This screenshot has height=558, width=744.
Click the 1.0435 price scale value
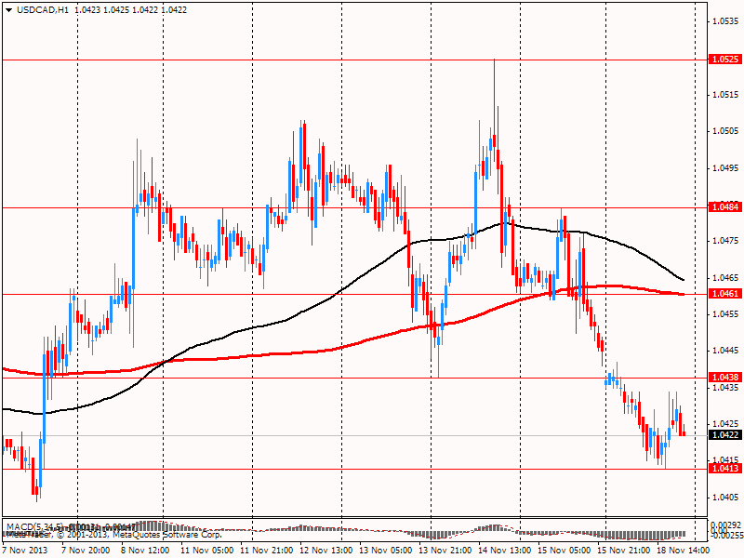coord(726,387)
